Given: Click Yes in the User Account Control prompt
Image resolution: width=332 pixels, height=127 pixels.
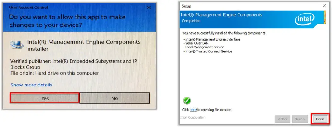Looking at the screenshot, I should click(45, 98).
